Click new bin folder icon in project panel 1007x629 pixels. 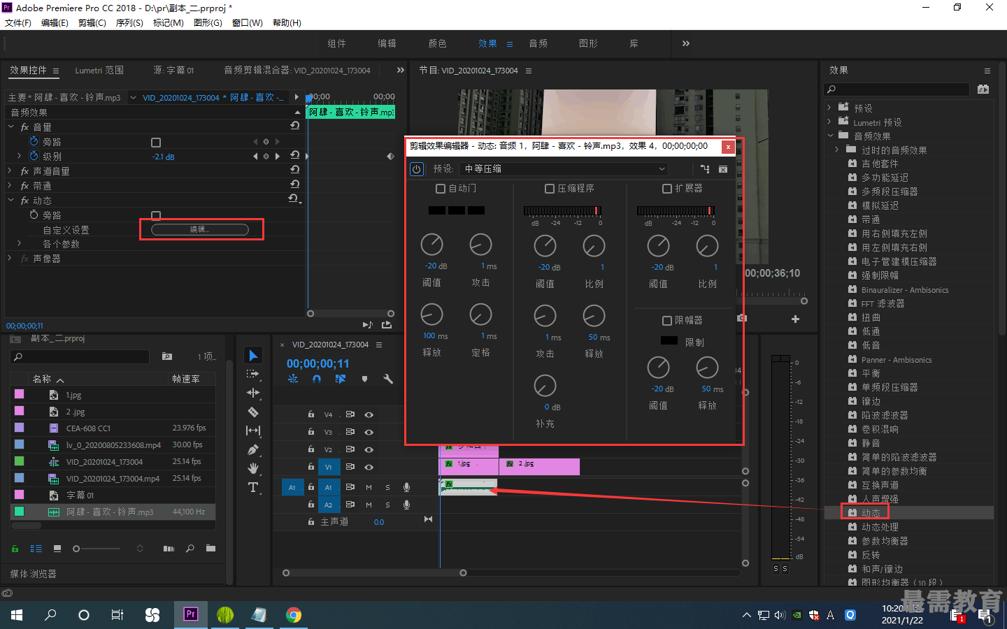click(x=210, y=549)
